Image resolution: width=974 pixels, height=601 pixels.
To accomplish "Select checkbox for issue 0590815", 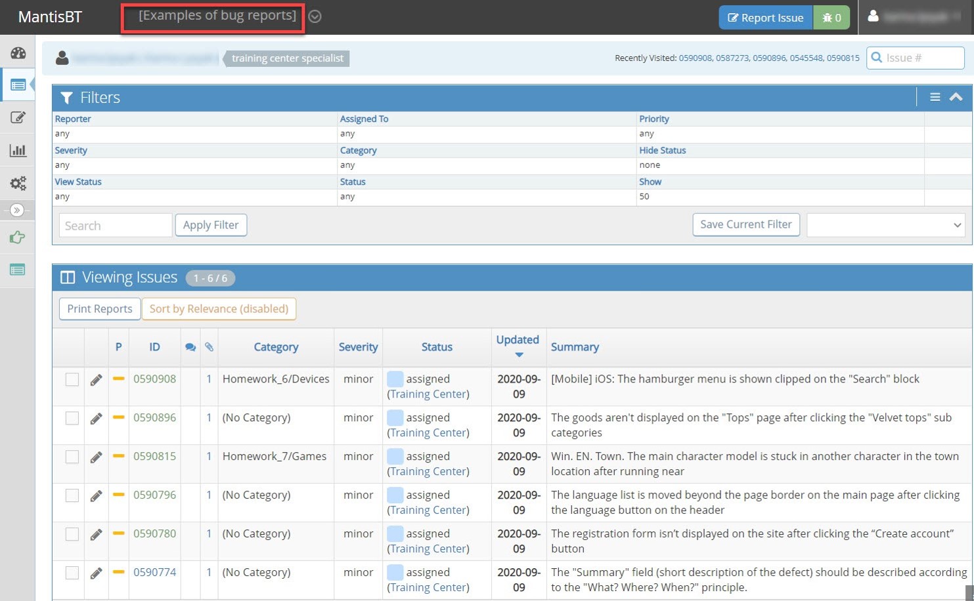I will pos(72,457).
